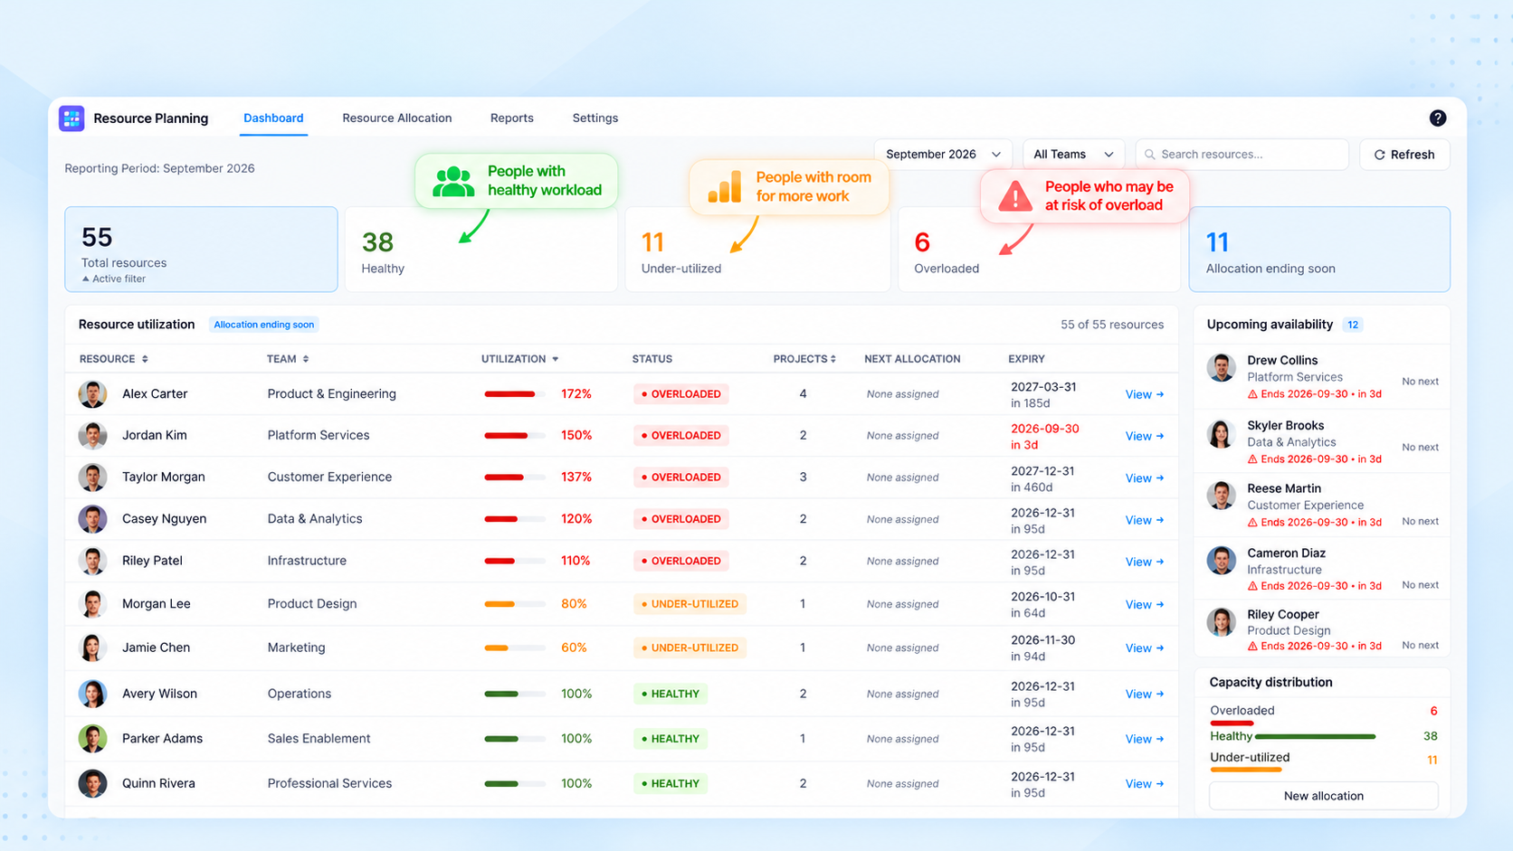Select the Overloaded summary card

[1039, 250]
